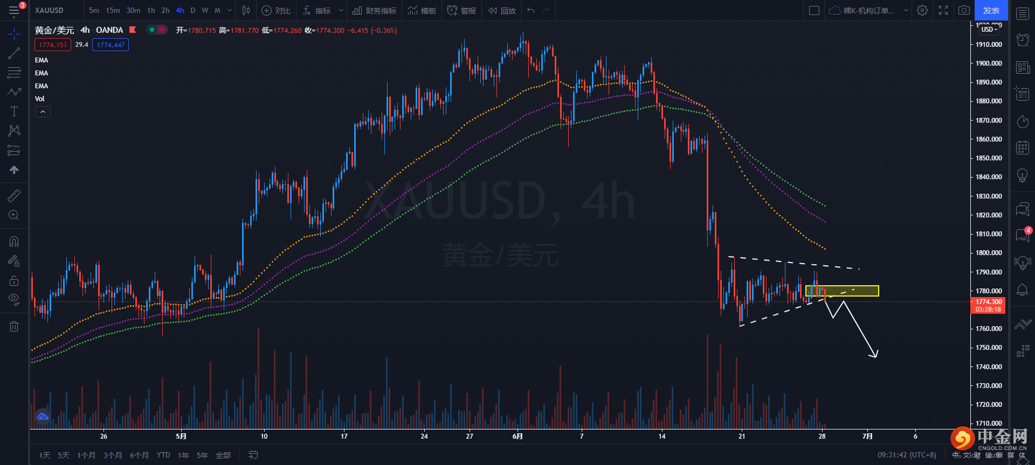
Task: Toggle lock all drawing tools
Action: point(14,280)
